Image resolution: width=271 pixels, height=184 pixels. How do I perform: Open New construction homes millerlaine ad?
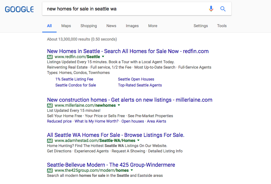pos(130,100)
